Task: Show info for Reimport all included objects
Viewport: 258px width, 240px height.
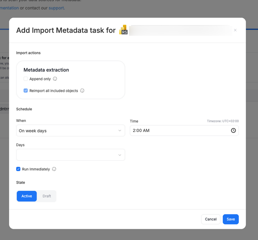Action: point(82,91)
